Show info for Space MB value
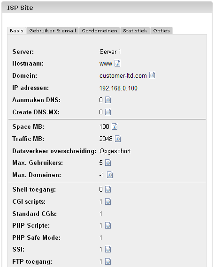Viewport: 215px width, 267px height. [x=115, y=126]
